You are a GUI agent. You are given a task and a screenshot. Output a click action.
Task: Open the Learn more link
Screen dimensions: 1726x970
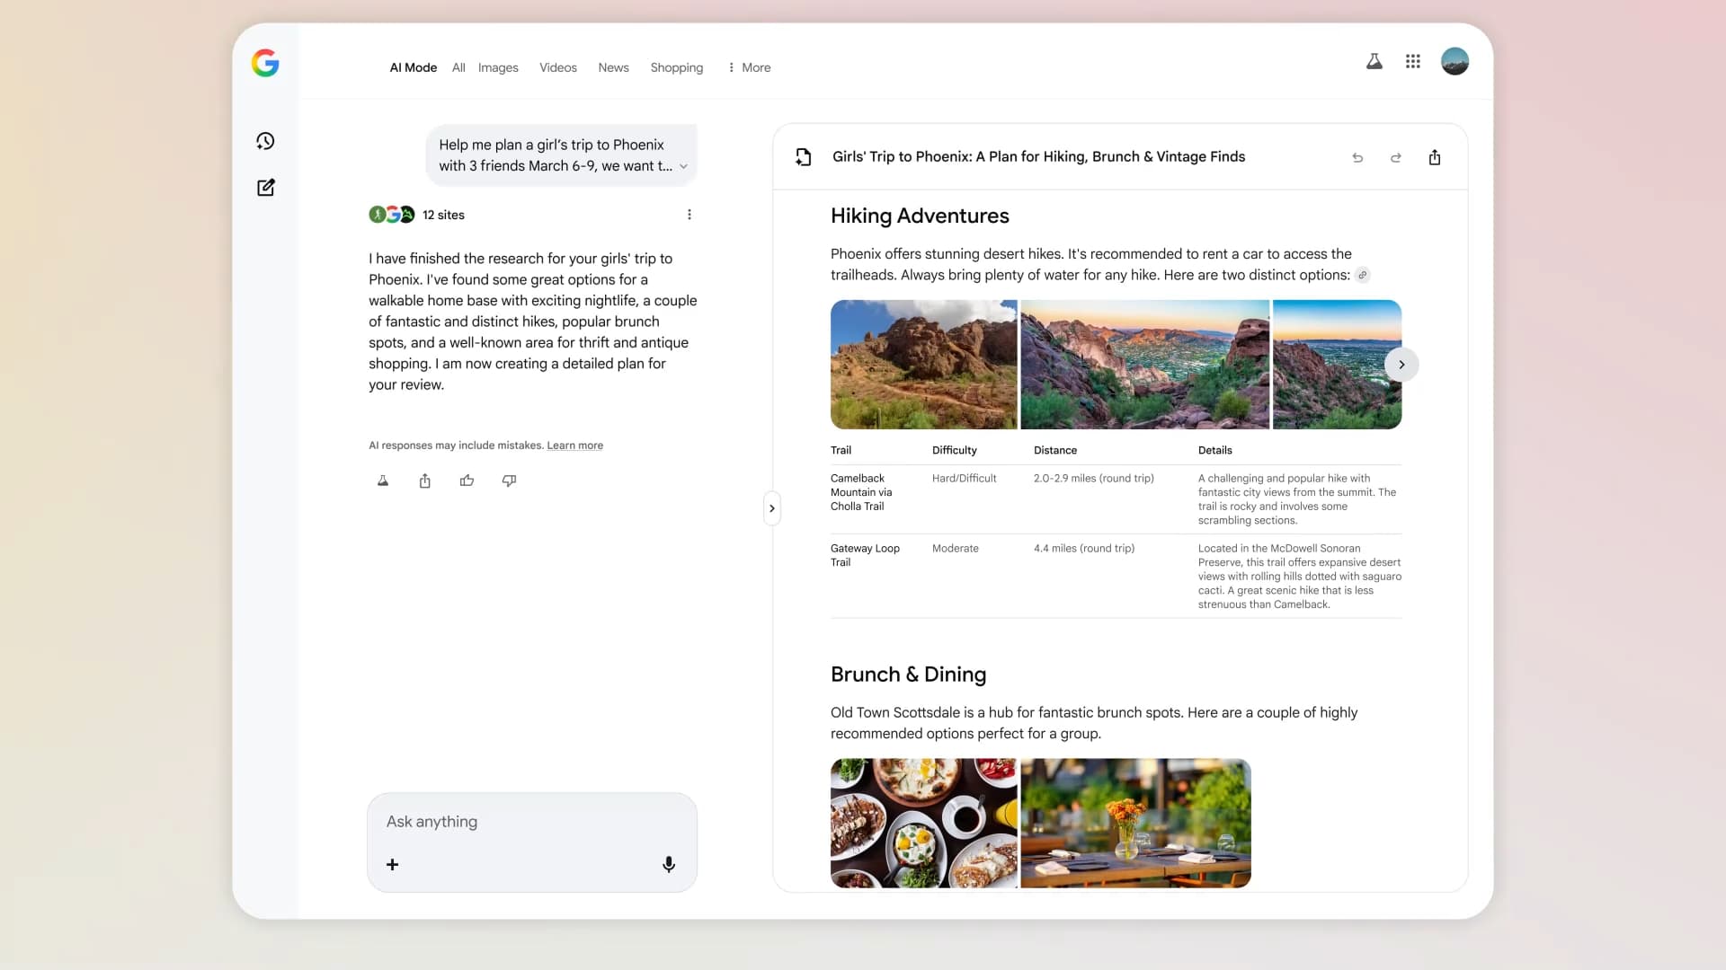[x=574, y=445]
